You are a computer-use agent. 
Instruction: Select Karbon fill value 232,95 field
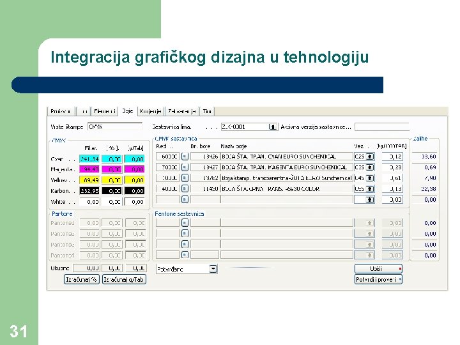click(89, 191)
